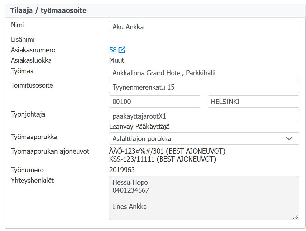Open customer in new window icon

(x=122, y=50)
